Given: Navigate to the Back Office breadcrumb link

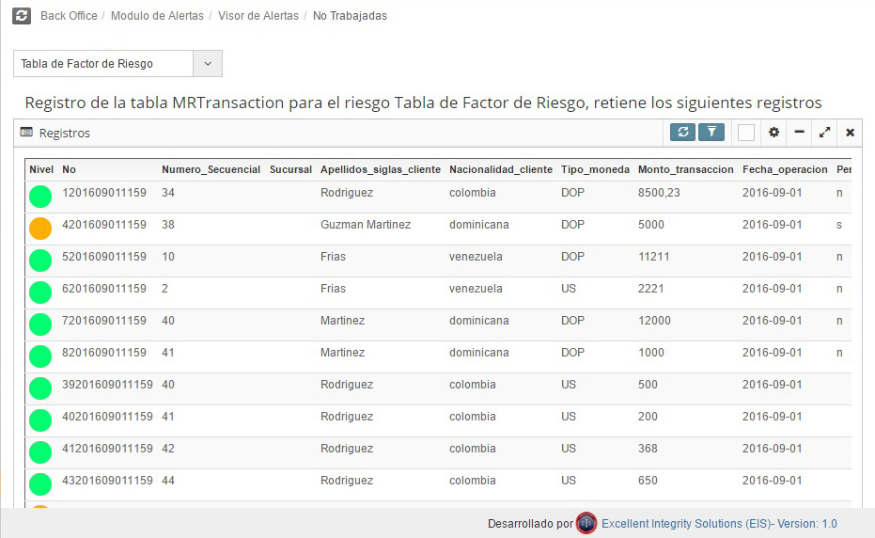Looking at the screenshot, I should pos(69,16).
